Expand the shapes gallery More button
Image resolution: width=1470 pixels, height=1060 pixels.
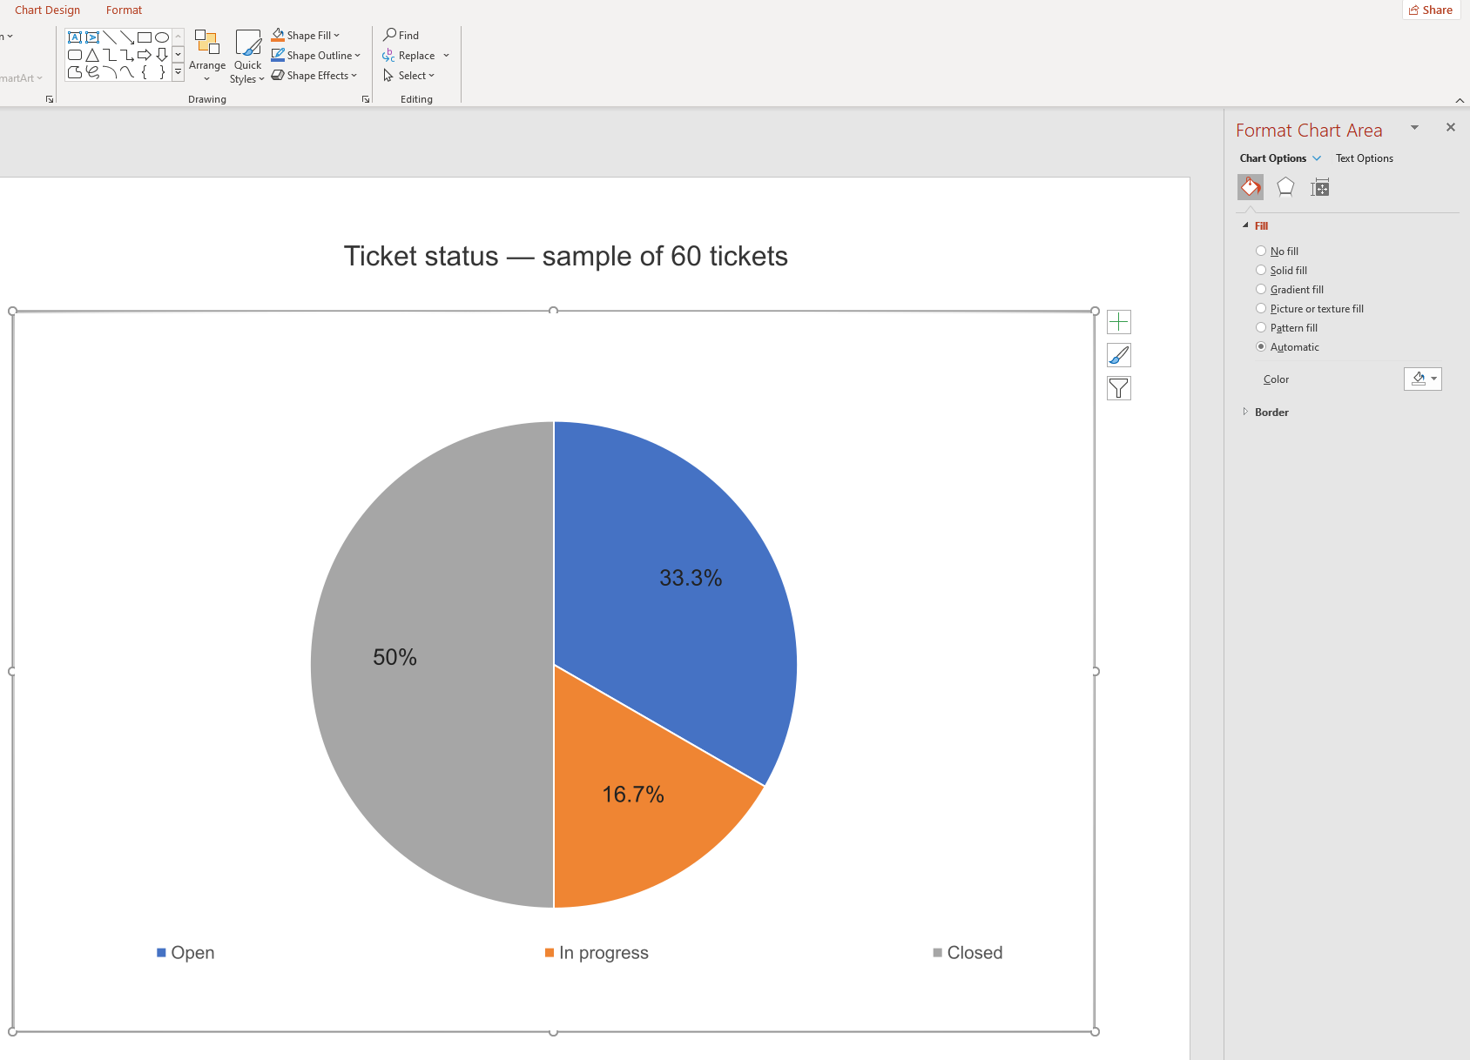pos(179,73)
